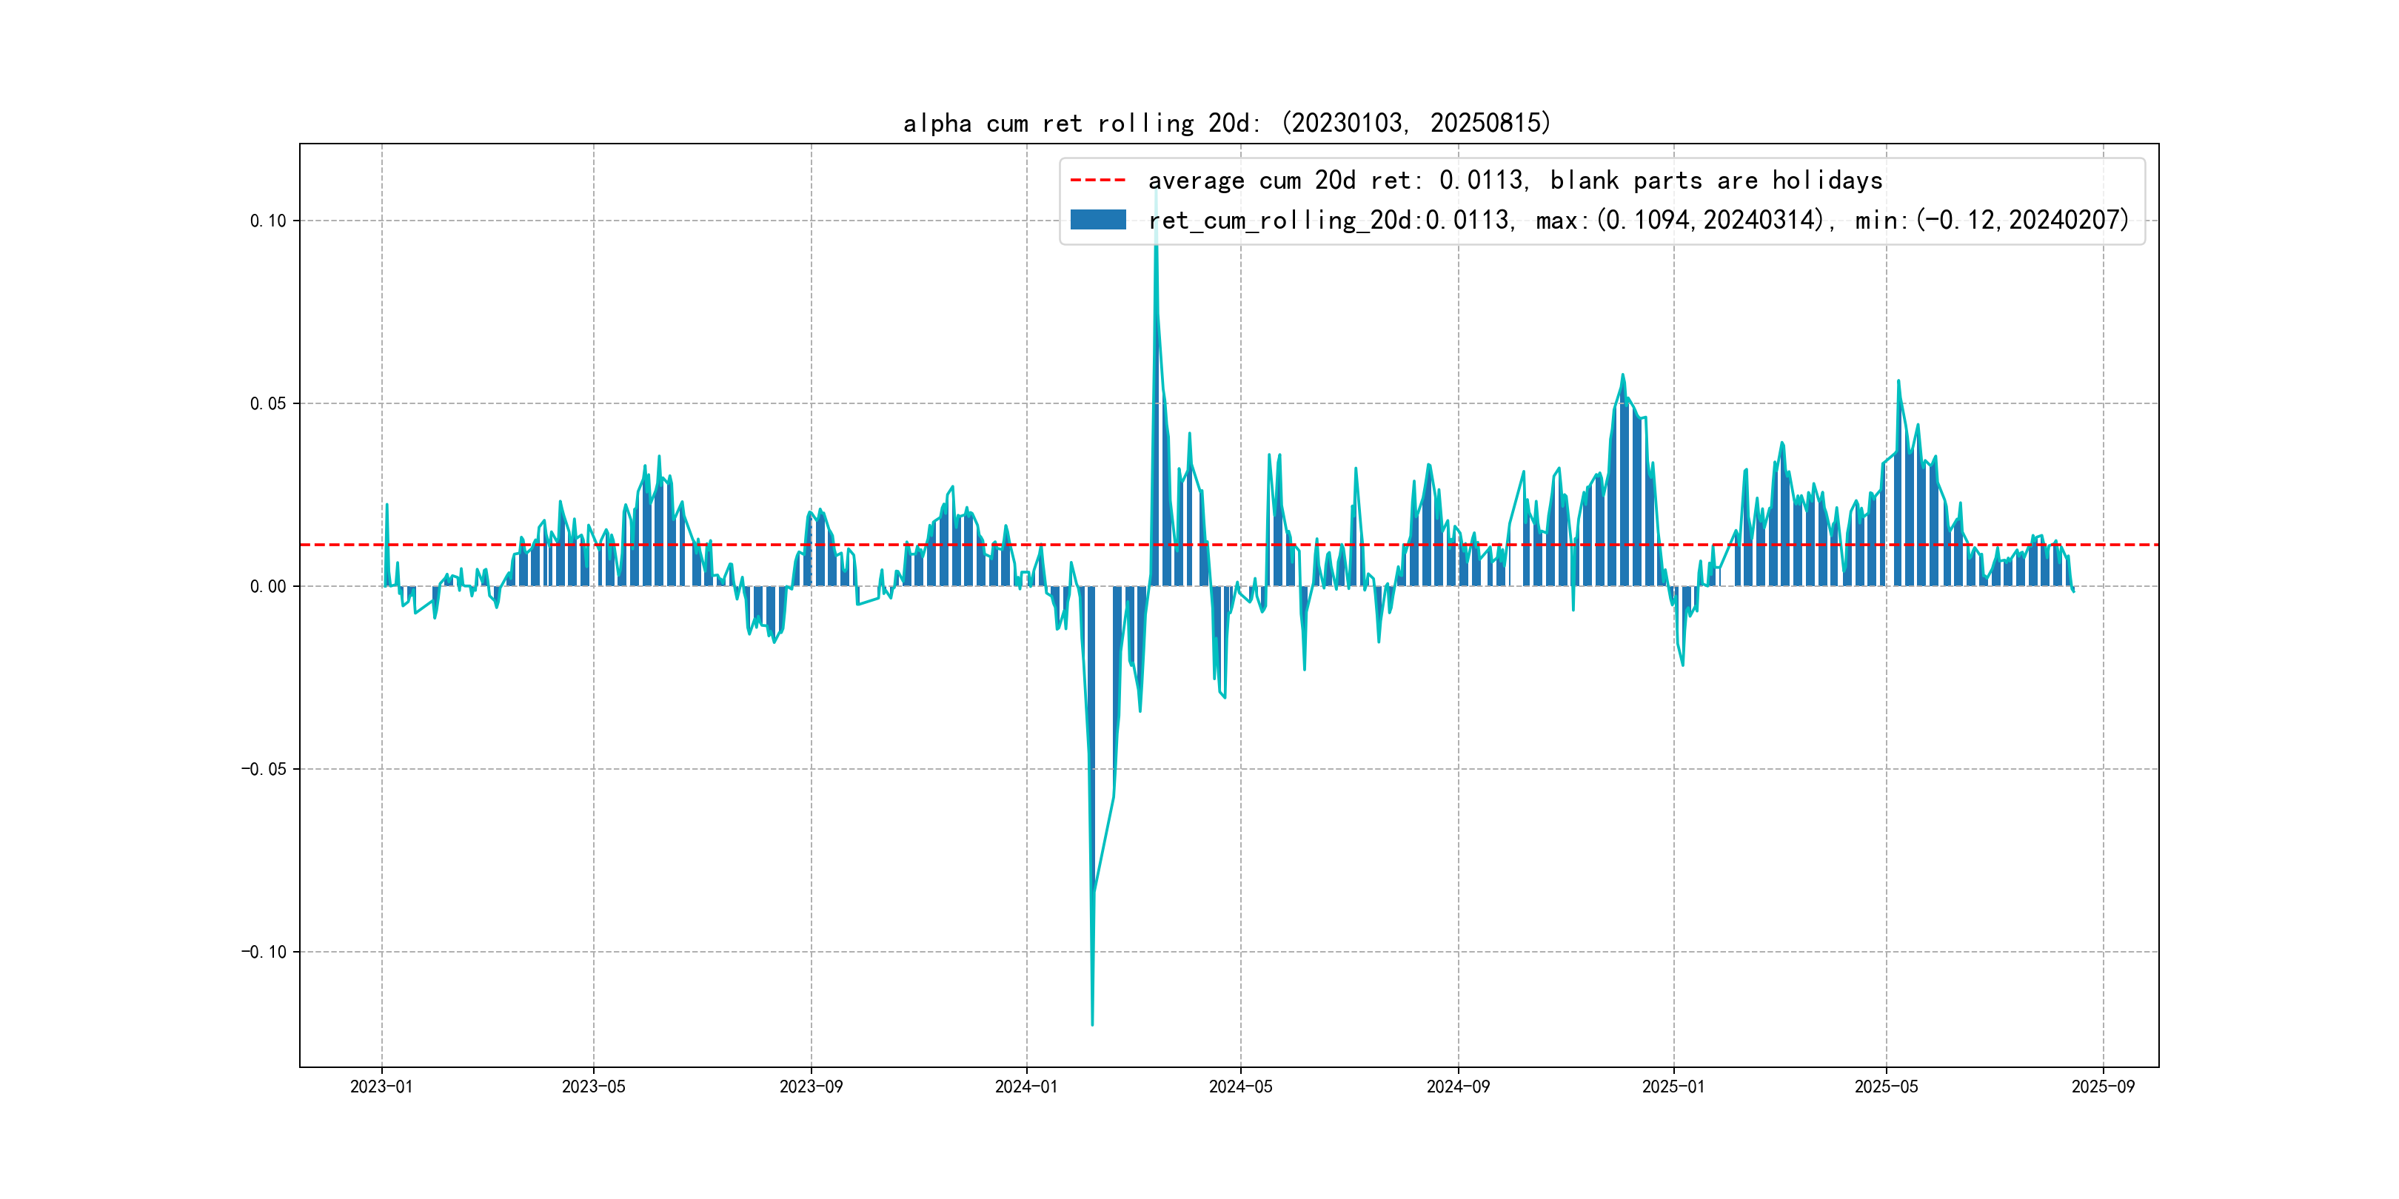This screenshot has height=1199, width=2399.
Task: Click the 2025-01 x-axis tick label
Action: point(1673,1087)
